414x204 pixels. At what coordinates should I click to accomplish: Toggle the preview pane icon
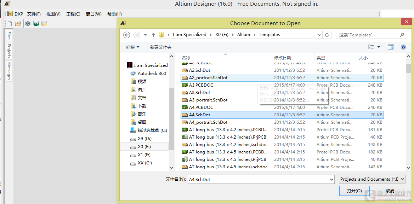pyautogui.click(x=391, y=47)
